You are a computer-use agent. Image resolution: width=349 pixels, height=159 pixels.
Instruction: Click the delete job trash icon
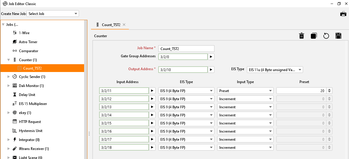click(302, 36)
